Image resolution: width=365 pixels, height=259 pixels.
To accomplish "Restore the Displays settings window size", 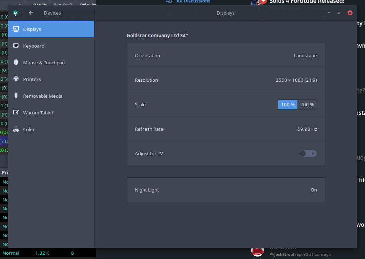I will click(339, 13).
